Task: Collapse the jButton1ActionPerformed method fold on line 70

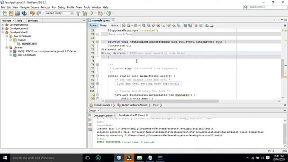Action: (x=98, y=42)
